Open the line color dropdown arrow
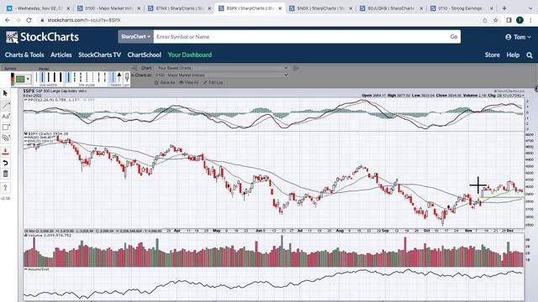This screenshot has height=302, width=538. (28, 79)
